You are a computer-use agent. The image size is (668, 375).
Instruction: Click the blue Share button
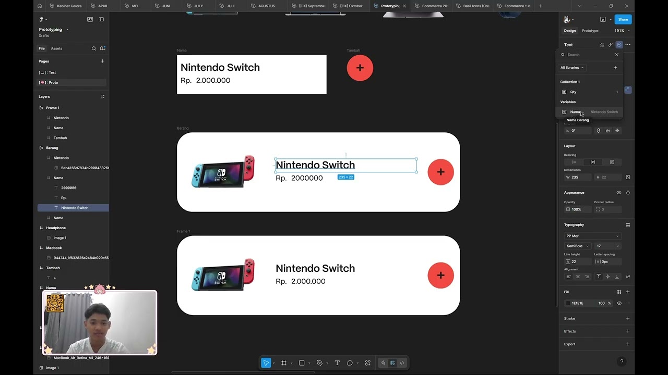coord(623,19)
